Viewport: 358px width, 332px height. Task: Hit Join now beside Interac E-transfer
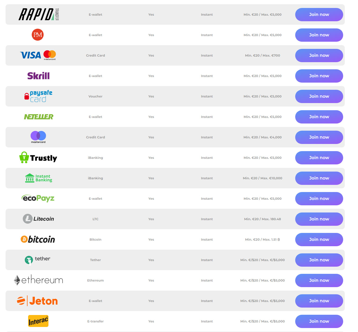click(319, 321)
